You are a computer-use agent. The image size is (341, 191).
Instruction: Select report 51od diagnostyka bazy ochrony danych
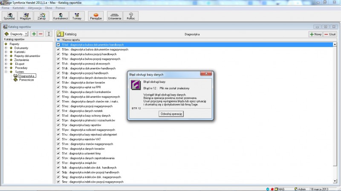pos(86,115)
